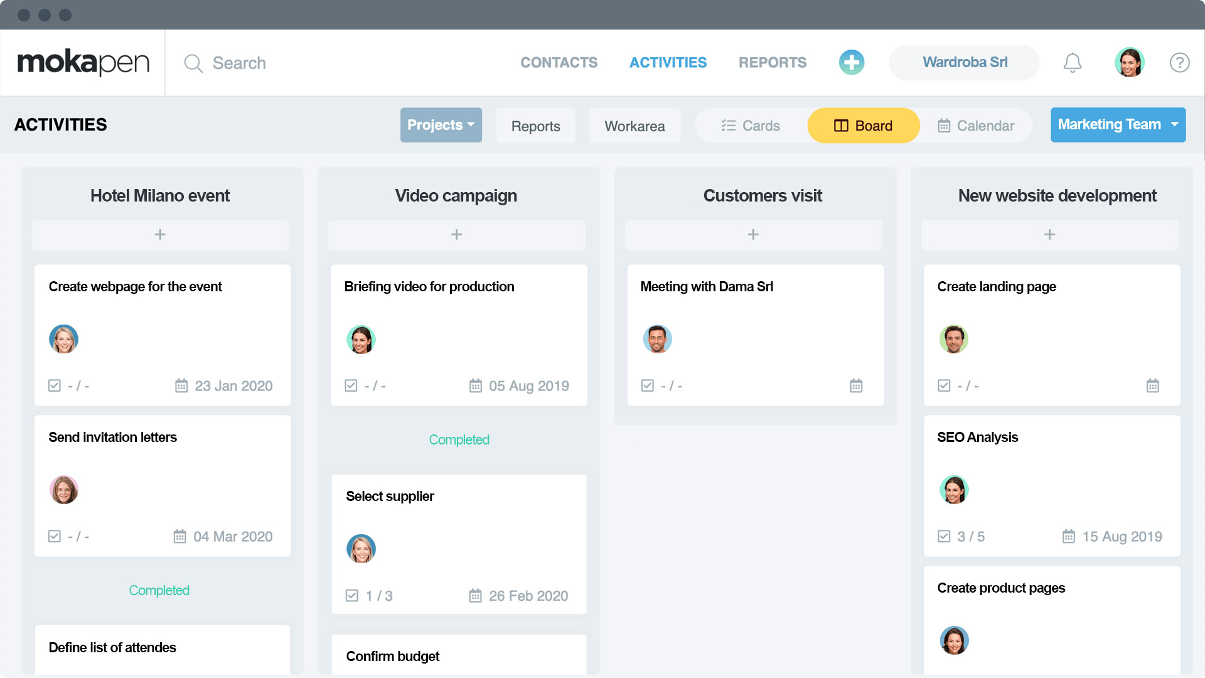This screenshot has height=678, width=1205.
Task: Open help using the question mark icon
Action: (1179, 63)
